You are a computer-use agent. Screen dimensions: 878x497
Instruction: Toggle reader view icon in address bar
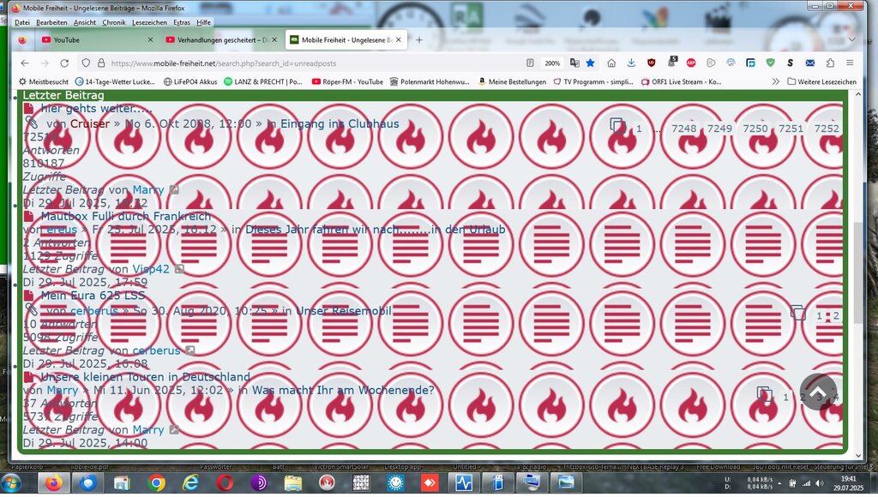(530, 63)
